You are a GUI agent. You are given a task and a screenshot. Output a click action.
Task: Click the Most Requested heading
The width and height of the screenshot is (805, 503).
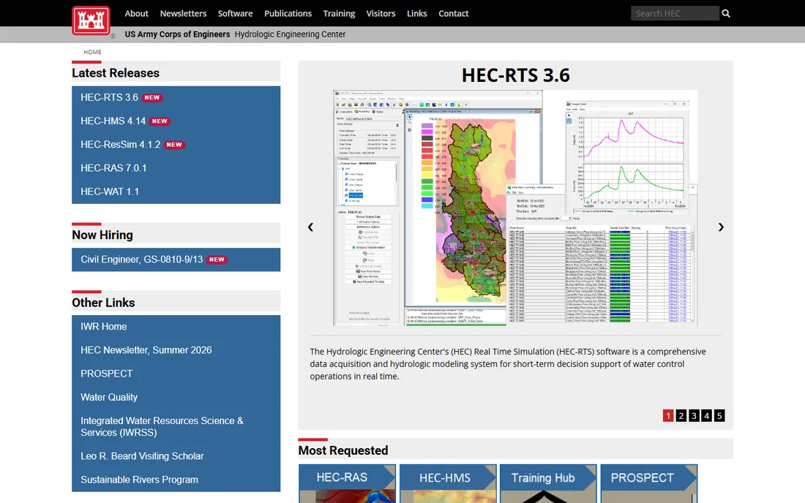[x=343, y=450]
